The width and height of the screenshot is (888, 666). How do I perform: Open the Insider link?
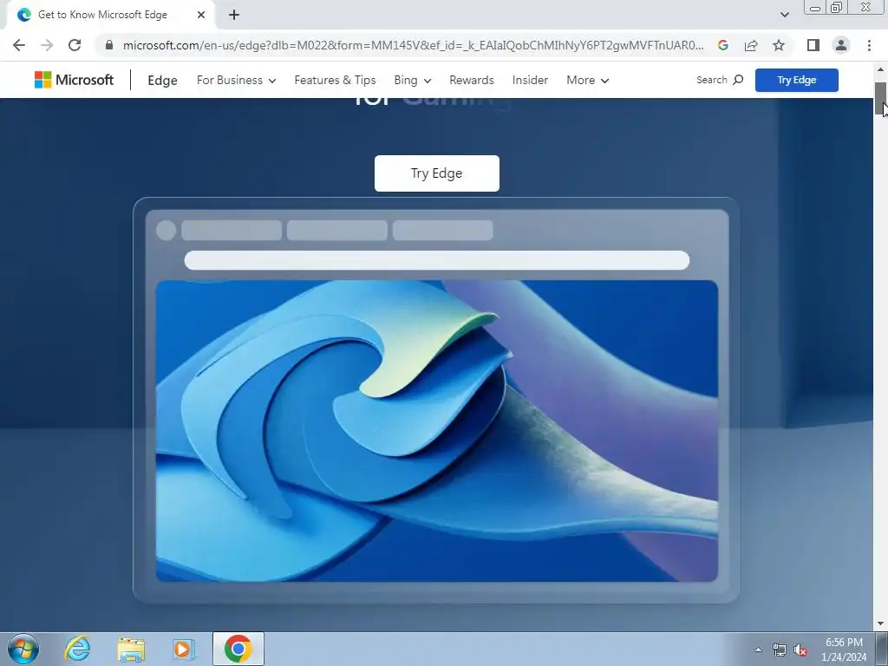530,81
